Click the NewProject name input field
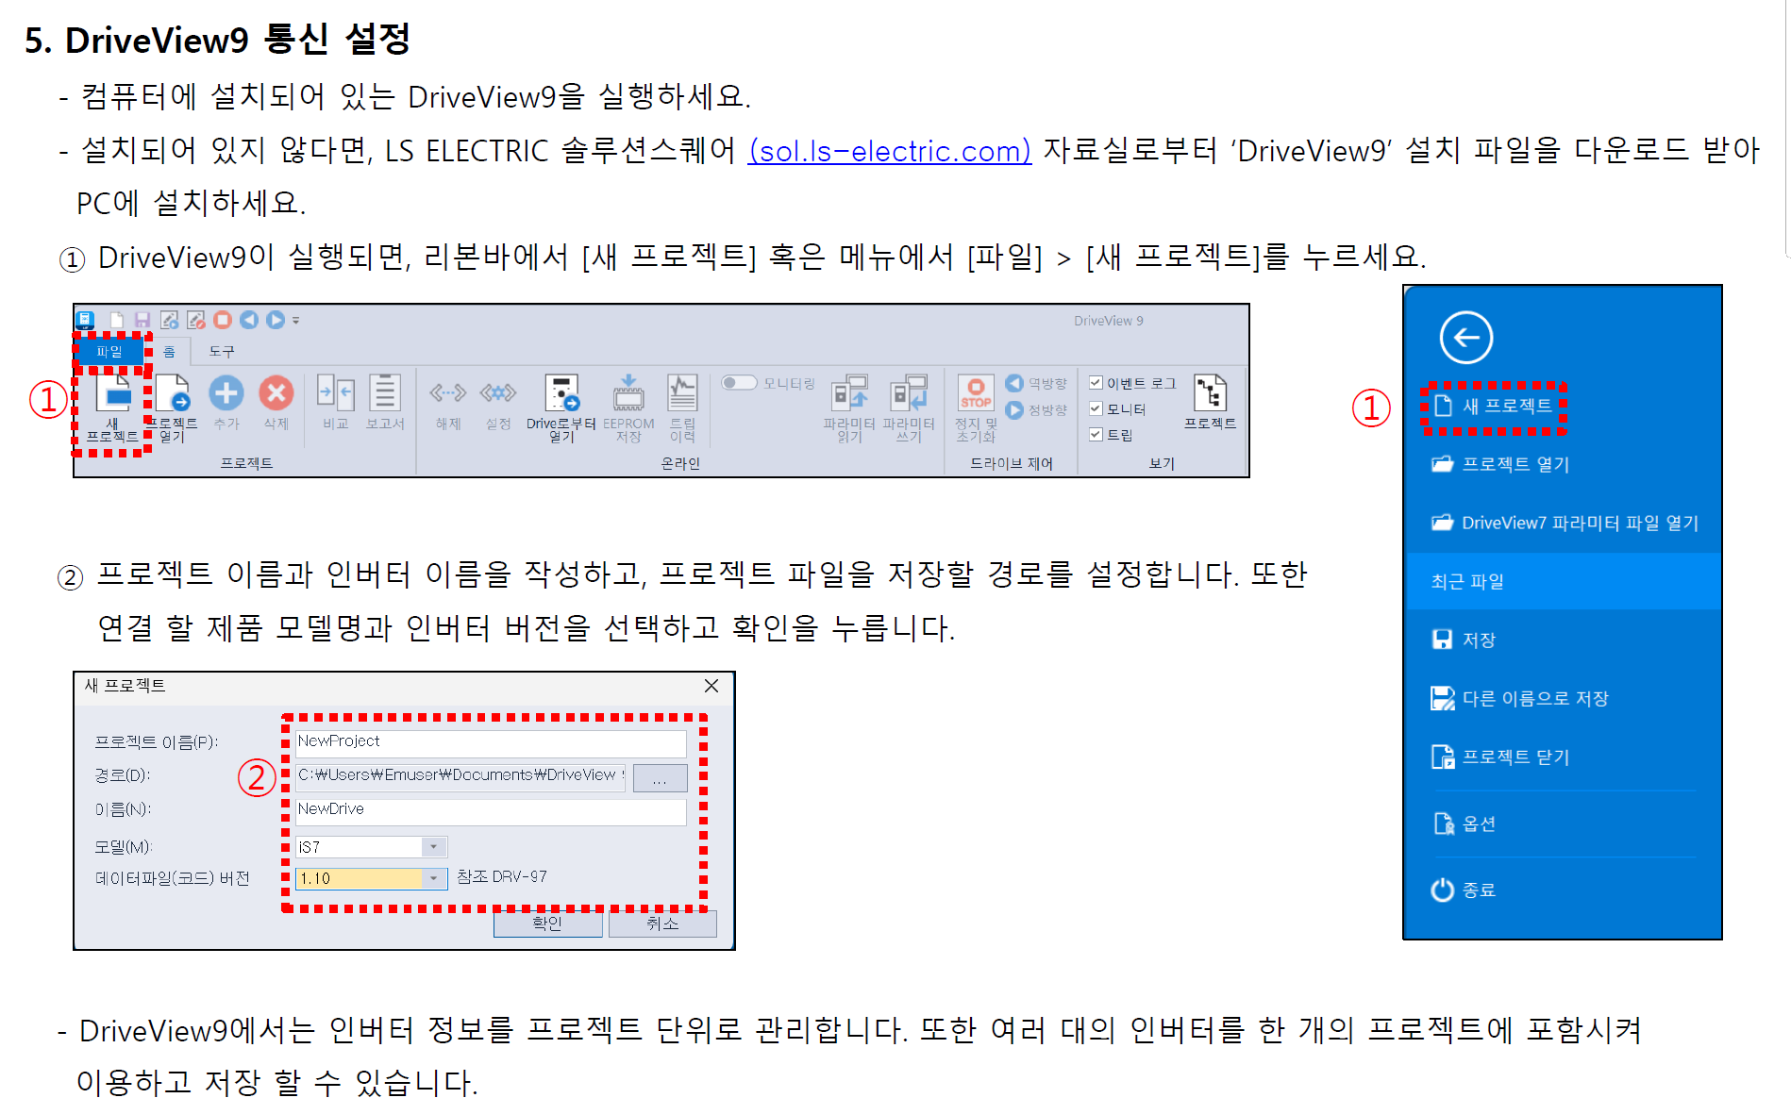1791x1098 pixels. coord(490,742)
